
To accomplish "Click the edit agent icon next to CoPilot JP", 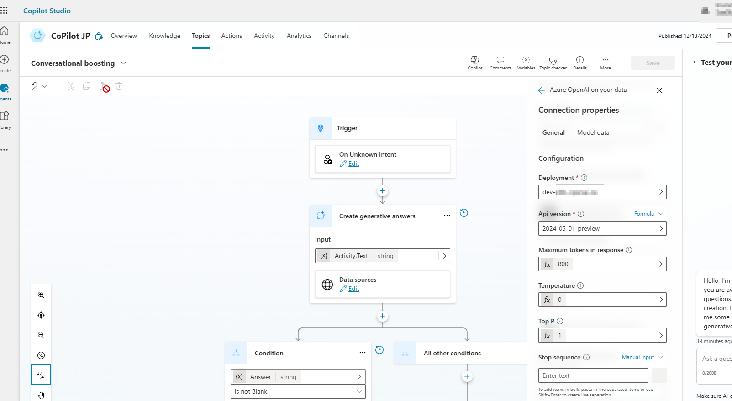I will [x=99, y=36].
